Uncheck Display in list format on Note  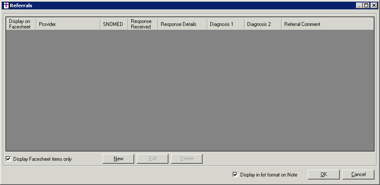point(235,174)
